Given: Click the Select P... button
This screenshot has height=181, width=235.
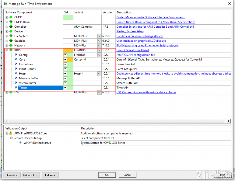Looking at the screenshot, I should (x=31, y=175).
